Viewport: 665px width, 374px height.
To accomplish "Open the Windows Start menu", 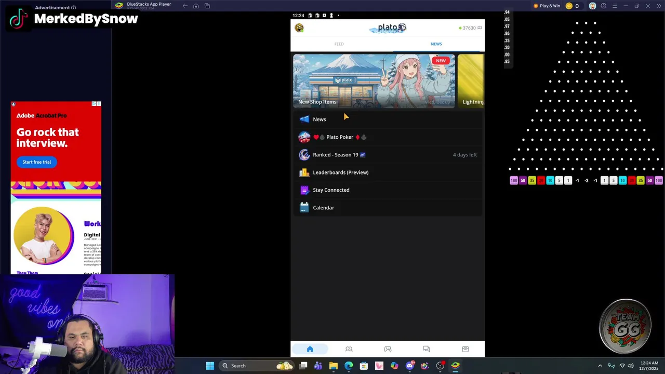I will 210,366.
